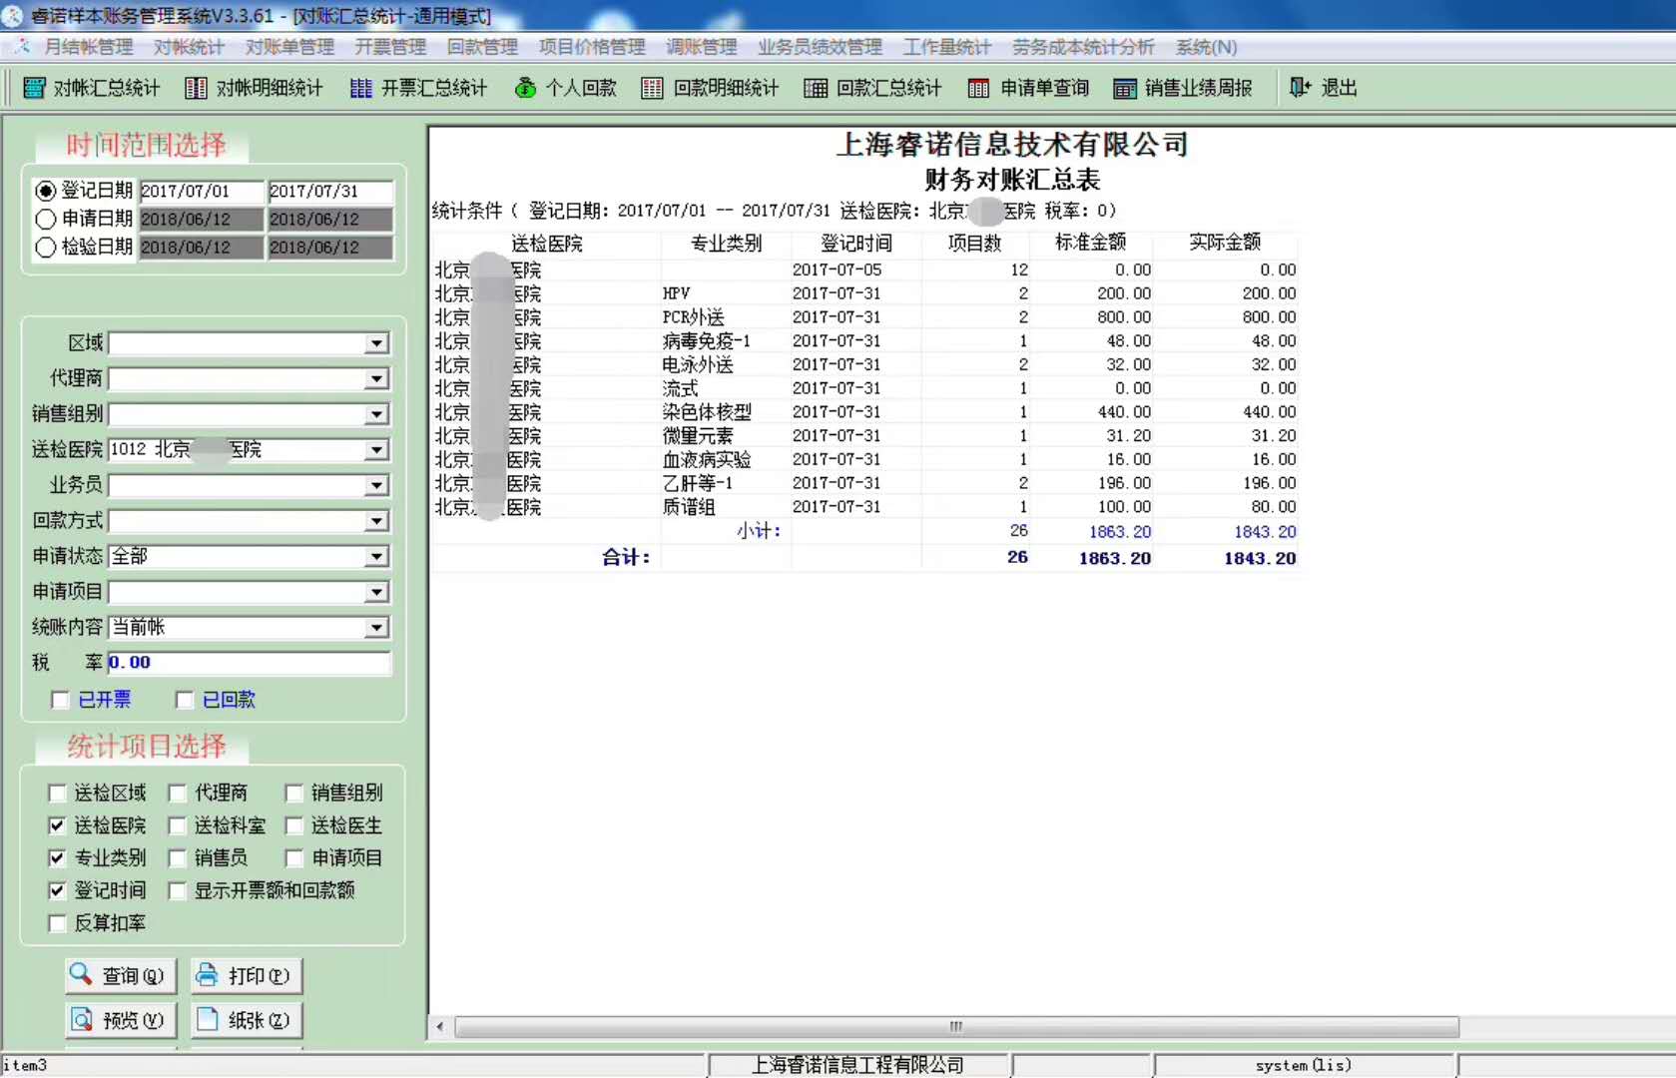Expand the 统账内容 dropdown
The width and height of the screenshot is (1676, 1078).
(x=376, y=628)
